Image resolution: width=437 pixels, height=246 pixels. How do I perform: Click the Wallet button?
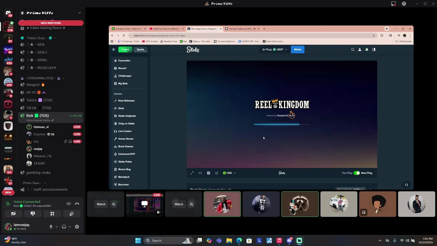point(298,50)
